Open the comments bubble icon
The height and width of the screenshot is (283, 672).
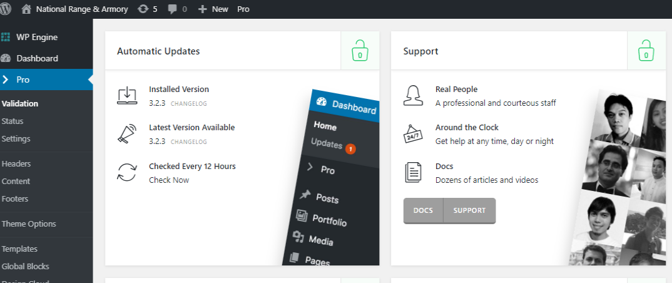click(173, 9)
